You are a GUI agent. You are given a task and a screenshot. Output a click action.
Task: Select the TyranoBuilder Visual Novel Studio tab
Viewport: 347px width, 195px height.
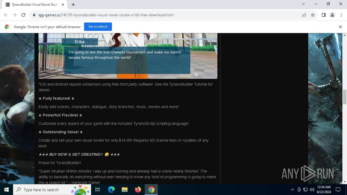pyautogui.click(x=35, y=5)
